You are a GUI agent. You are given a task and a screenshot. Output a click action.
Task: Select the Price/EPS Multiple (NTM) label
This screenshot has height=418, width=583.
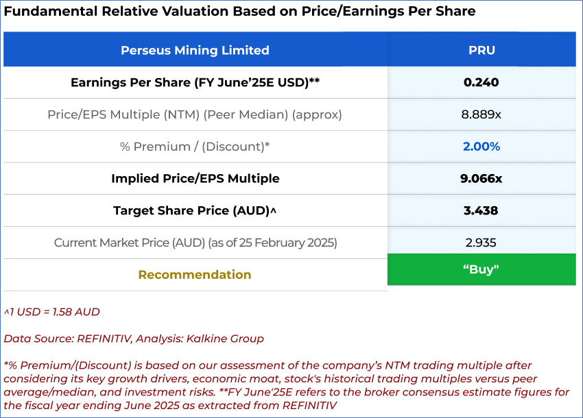[195, 114]
